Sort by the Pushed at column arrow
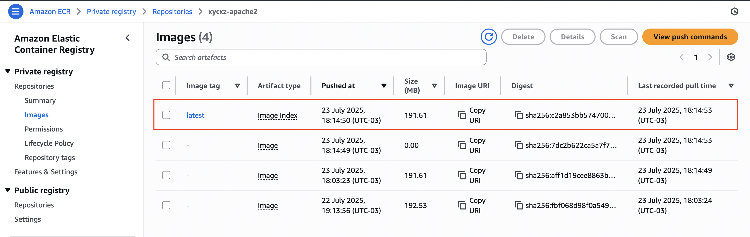The height and width of the screenshot is (237, 750). coord(384,86)
